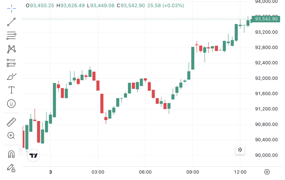
Task: Open chart settings gear on axis corner
Action: [267, 172]
